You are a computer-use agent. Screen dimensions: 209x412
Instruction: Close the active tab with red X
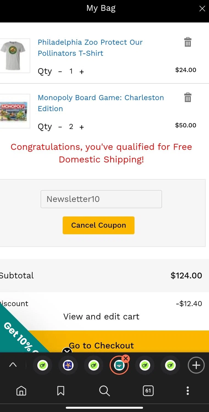click(126, 358)
